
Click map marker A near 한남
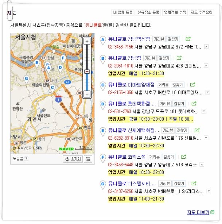click(x=48, y=69)
